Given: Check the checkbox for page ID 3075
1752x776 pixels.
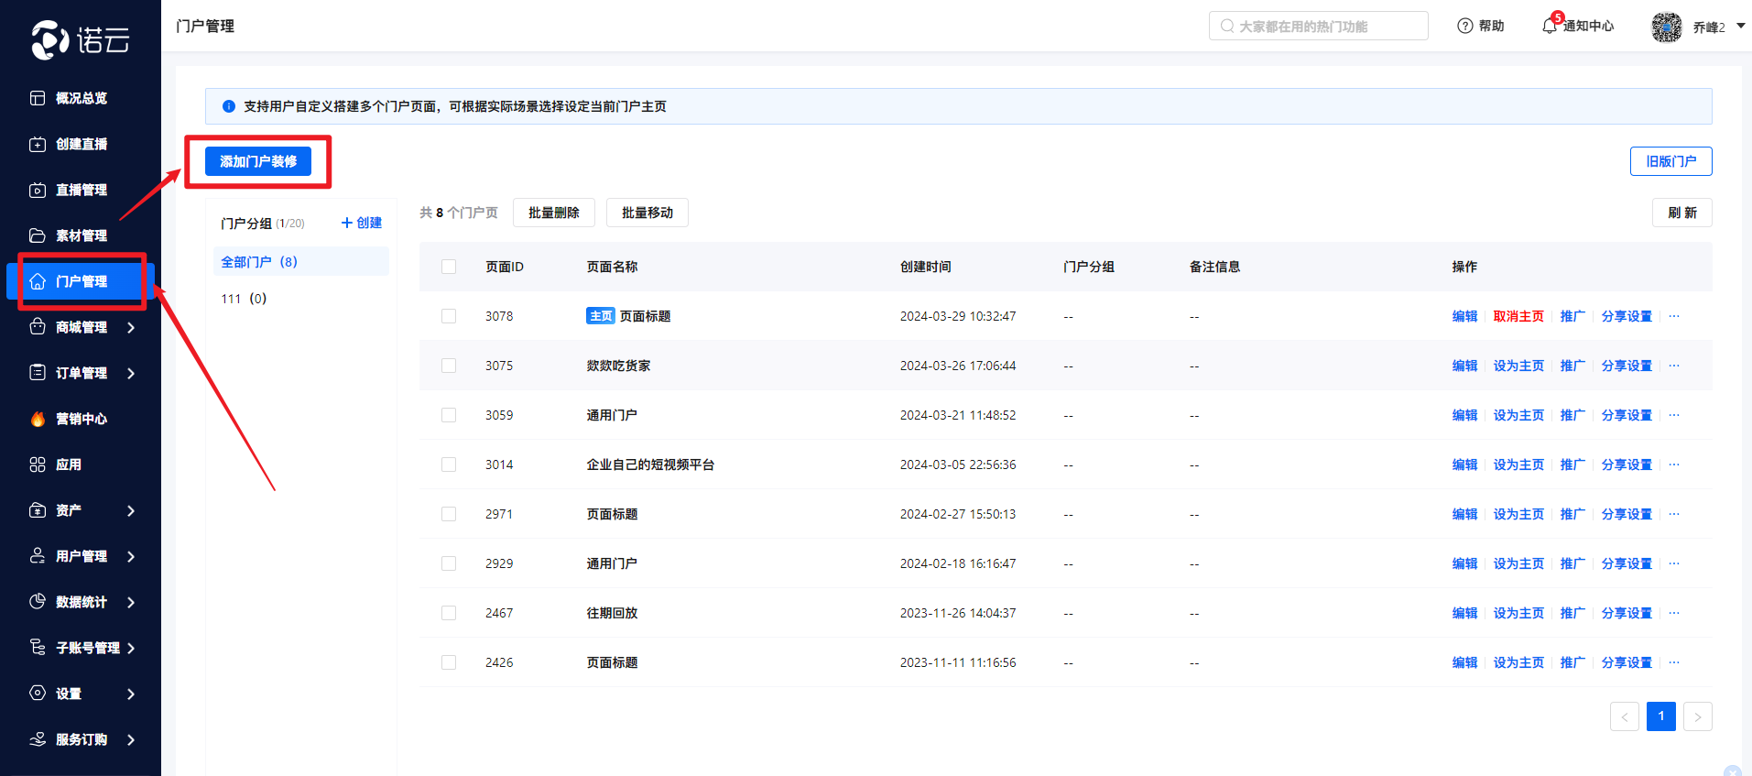Looking at the screenshot, I should (449, 366).
